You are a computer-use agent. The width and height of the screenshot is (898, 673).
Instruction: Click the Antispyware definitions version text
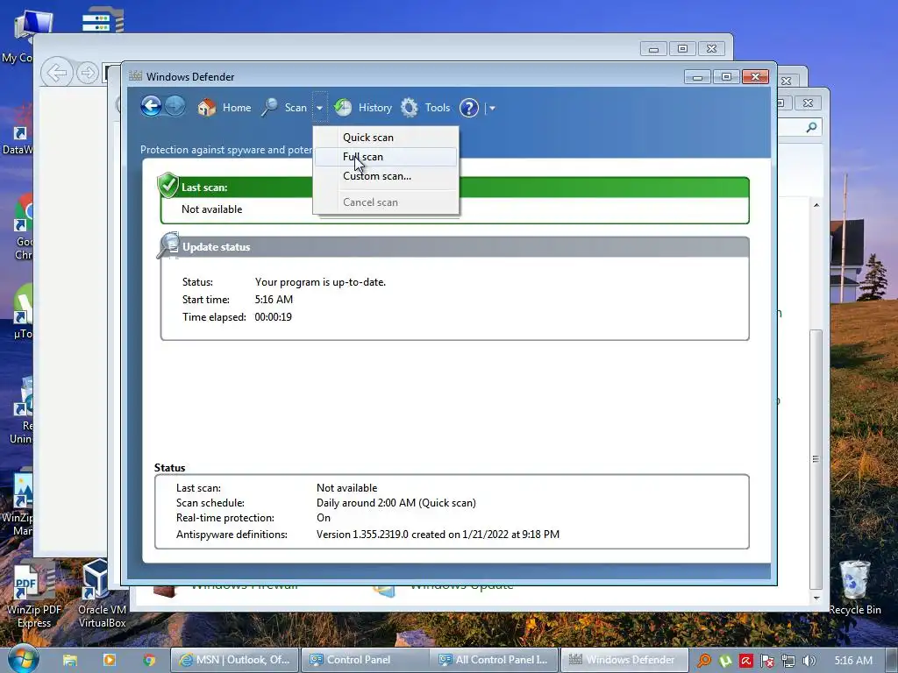(438, 535)
